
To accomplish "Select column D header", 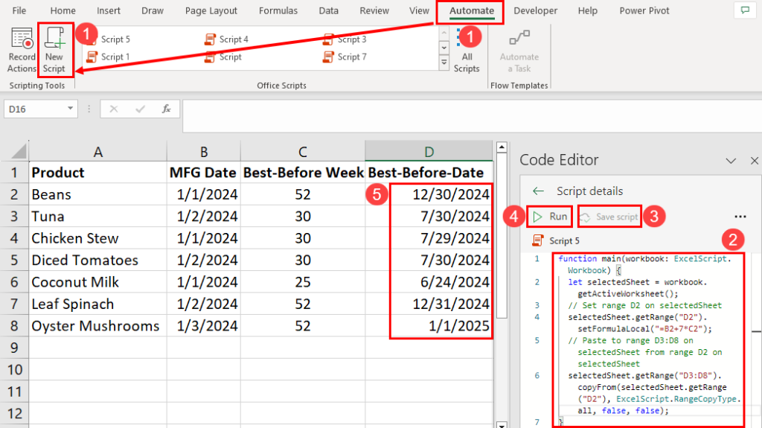I will pyautogui.click(x=429, y=152).
